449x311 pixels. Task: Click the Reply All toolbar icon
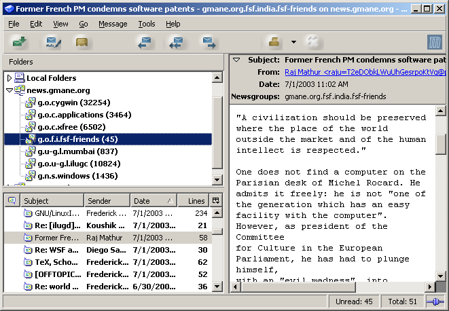(177, 43)
